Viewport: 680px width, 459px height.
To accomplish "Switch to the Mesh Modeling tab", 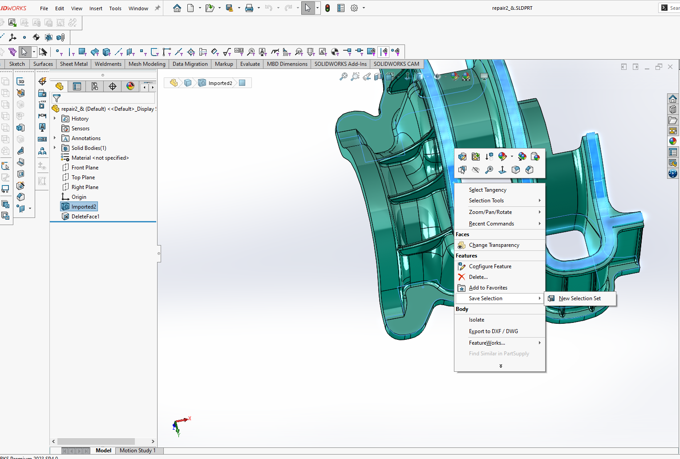I will pyautogui.click(x=147, y=64).
